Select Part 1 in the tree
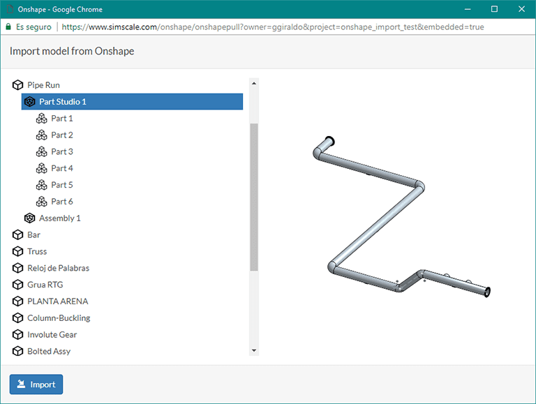536x404 pixels. 62,118
